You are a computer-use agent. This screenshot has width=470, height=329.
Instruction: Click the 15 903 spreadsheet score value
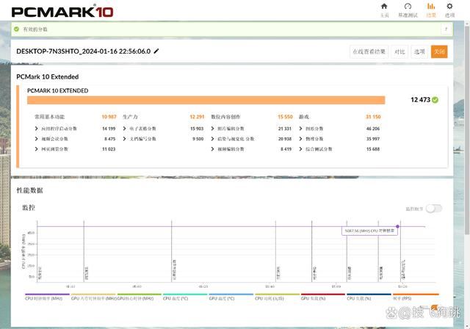click(x=197, y=129)
